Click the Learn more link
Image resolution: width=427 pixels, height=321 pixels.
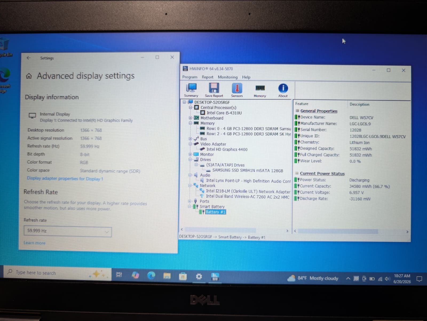34,243
